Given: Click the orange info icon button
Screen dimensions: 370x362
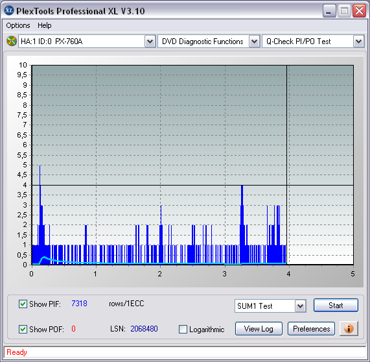Looking at the screenshot, I should (x=349, y=328).
